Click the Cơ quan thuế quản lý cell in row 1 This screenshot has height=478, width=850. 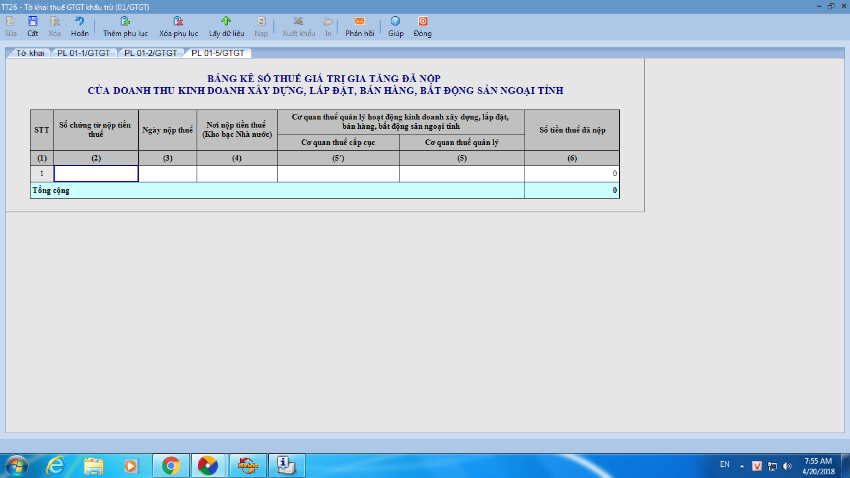click(462, 174)
